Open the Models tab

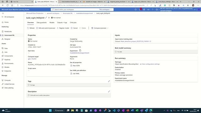point(52,23)
